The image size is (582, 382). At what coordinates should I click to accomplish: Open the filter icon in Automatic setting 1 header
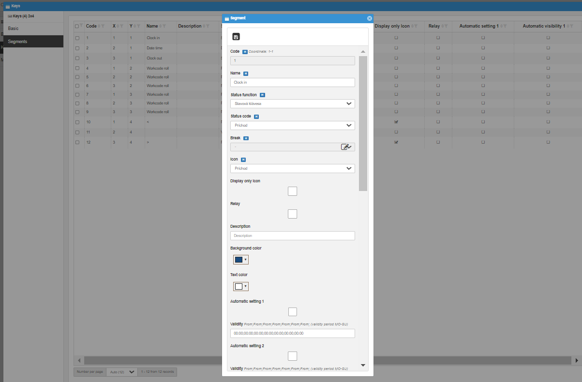point(505,26)
